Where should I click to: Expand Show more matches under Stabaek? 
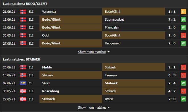92,107
